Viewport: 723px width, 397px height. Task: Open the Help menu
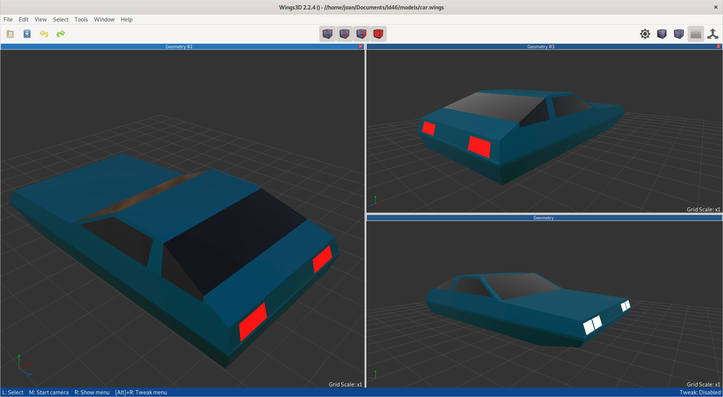126,20
